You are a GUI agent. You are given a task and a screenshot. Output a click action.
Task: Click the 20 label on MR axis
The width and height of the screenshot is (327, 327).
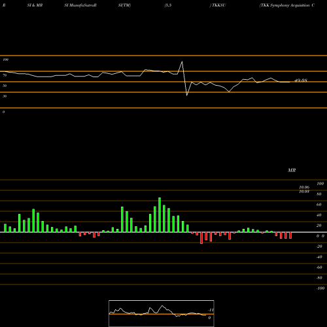click(319, 226)
